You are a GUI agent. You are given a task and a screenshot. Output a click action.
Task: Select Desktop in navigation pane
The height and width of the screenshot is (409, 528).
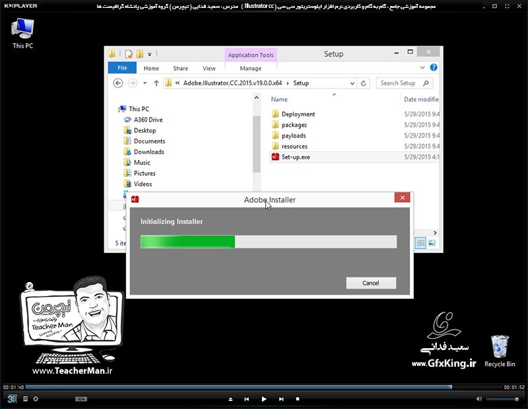tap(140, 130)
